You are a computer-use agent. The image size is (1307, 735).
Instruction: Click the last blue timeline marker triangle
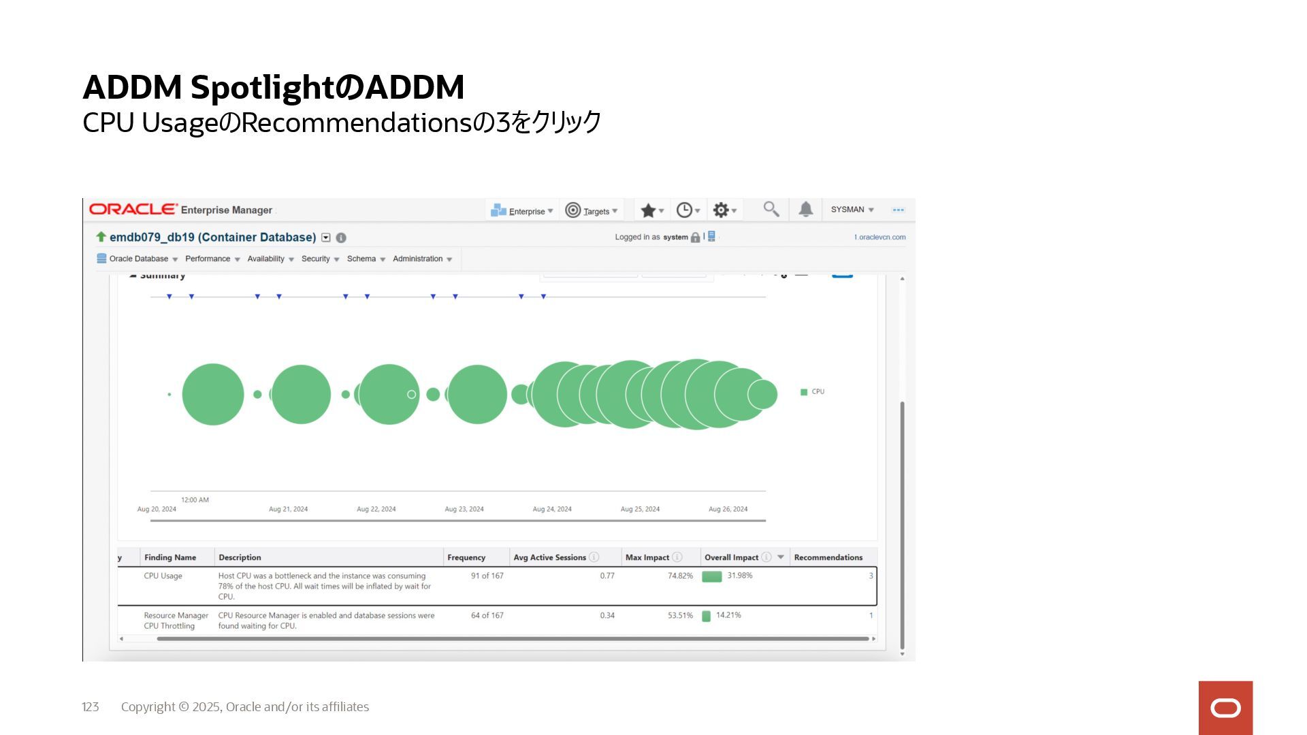click(x=543, y=297)
